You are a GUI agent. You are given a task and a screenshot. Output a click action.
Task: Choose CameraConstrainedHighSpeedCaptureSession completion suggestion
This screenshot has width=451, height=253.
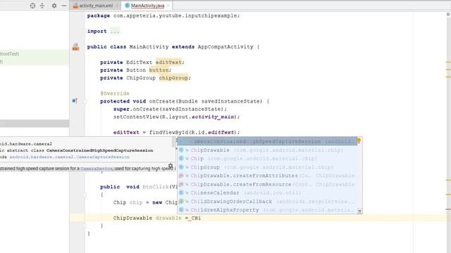pos(267,141)
